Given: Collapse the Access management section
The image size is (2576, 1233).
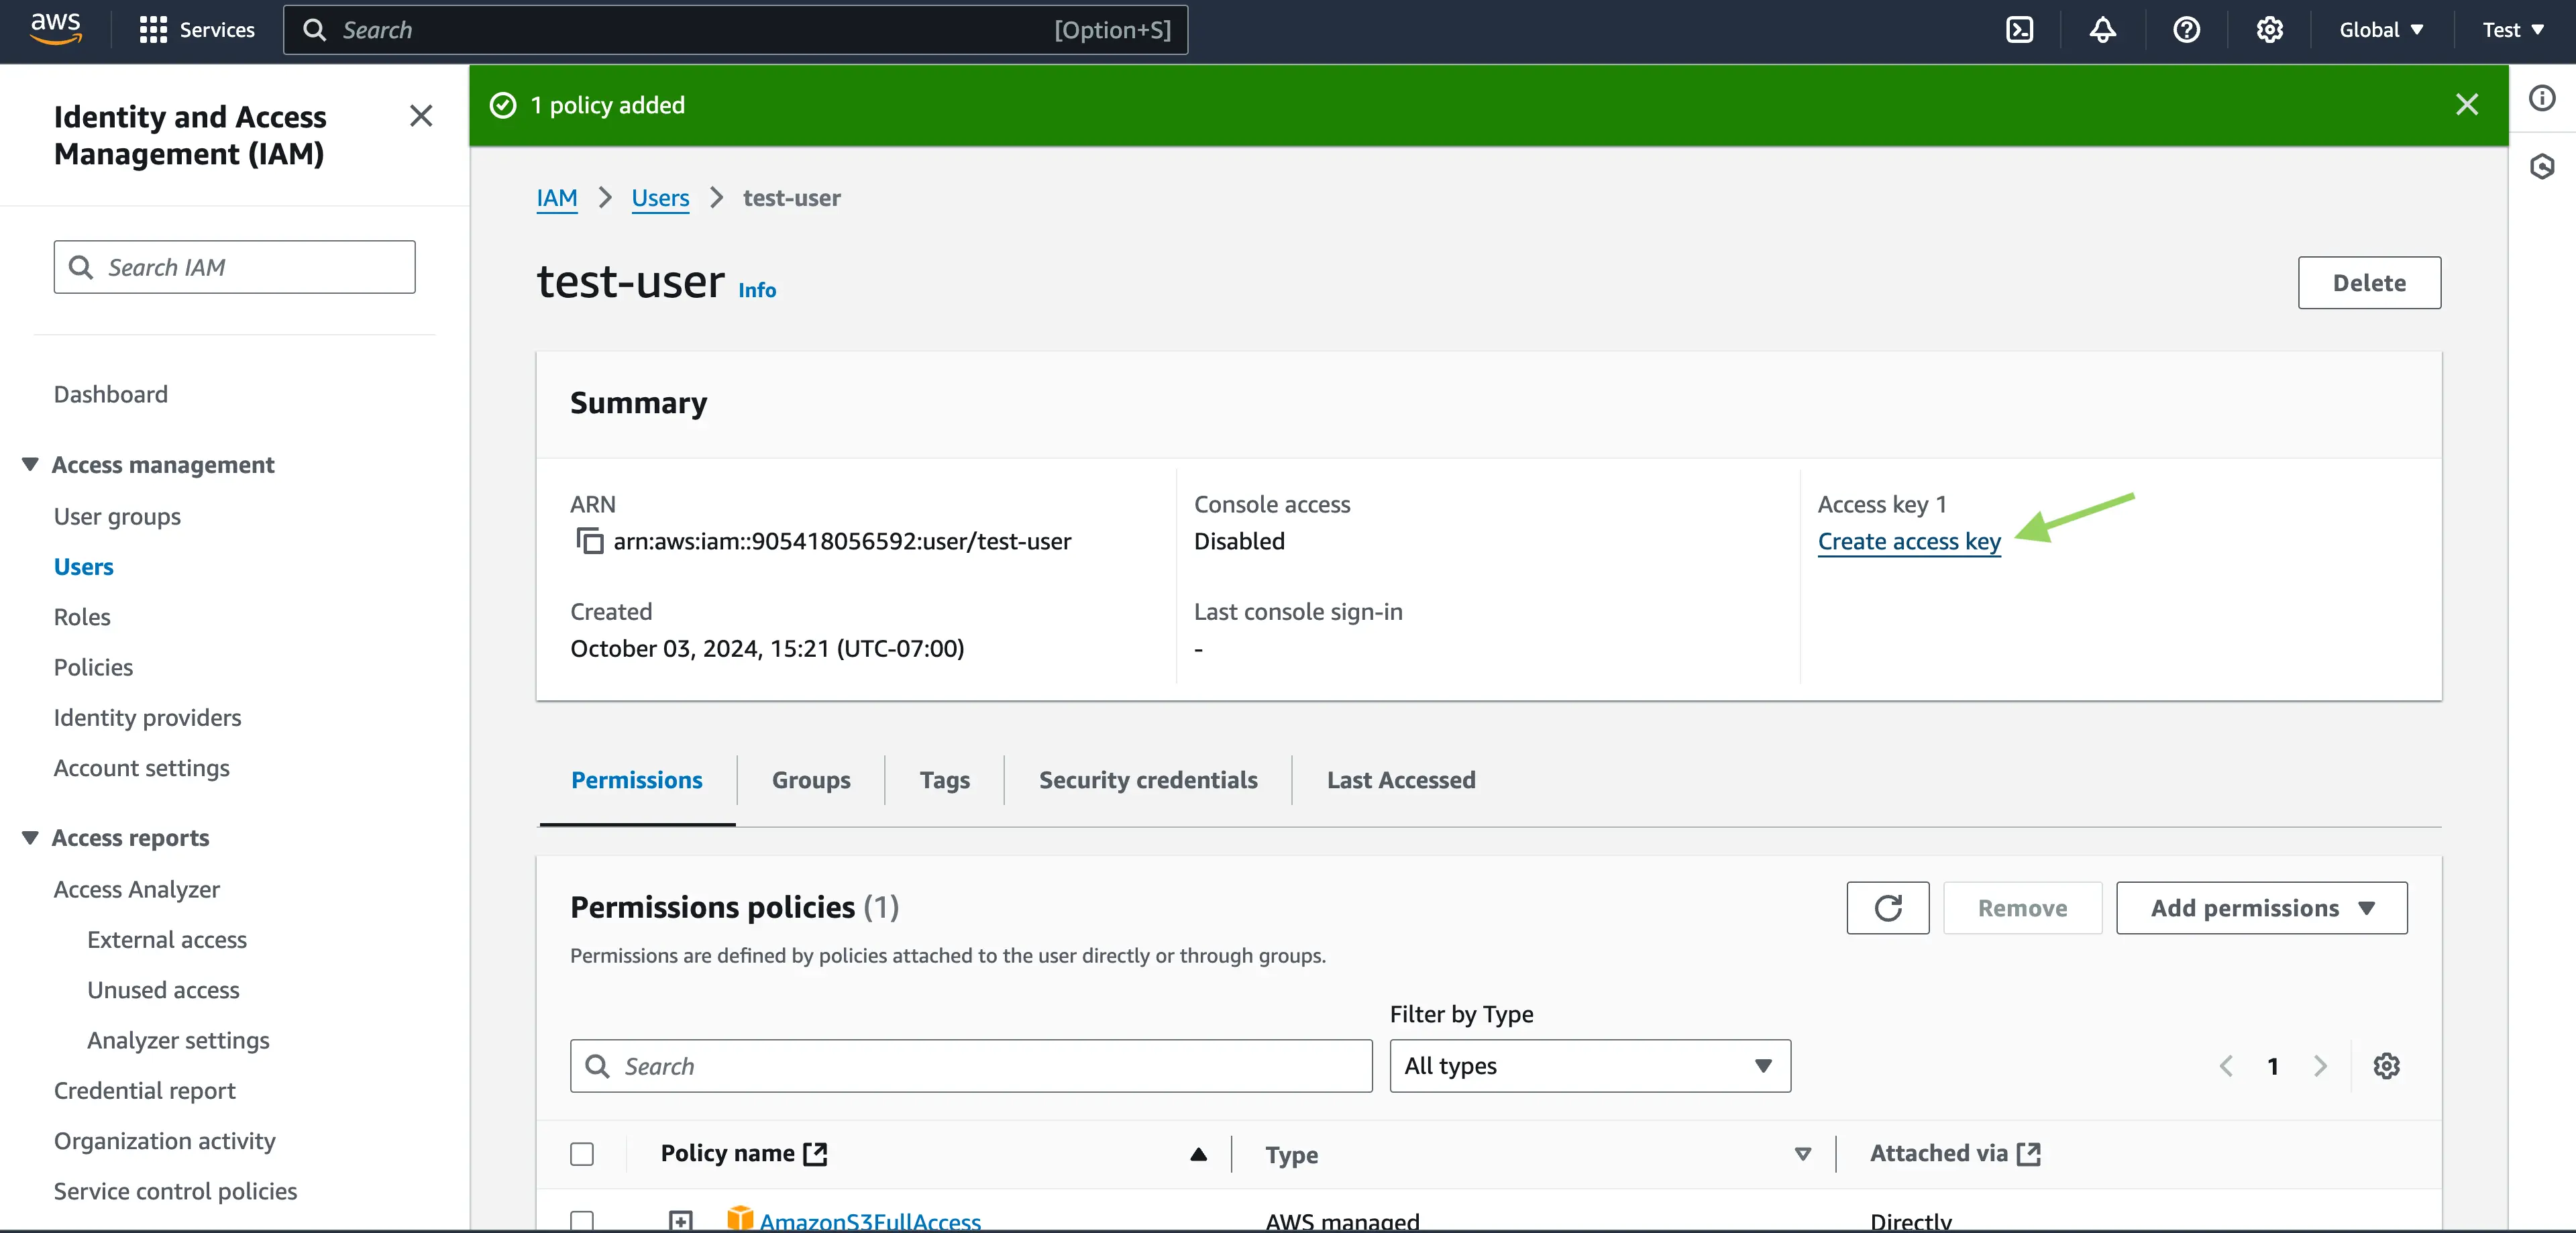Looking at the screenshot, I should (x=29, y=464).
